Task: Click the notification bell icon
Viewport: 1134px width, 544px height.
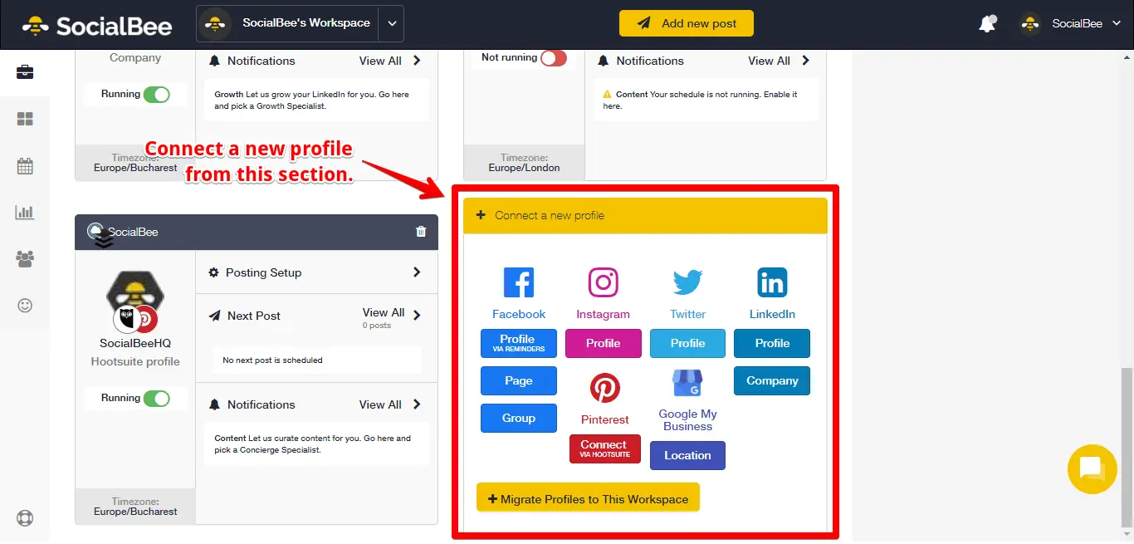Action: pyautogui.click(x=987, y=24)
